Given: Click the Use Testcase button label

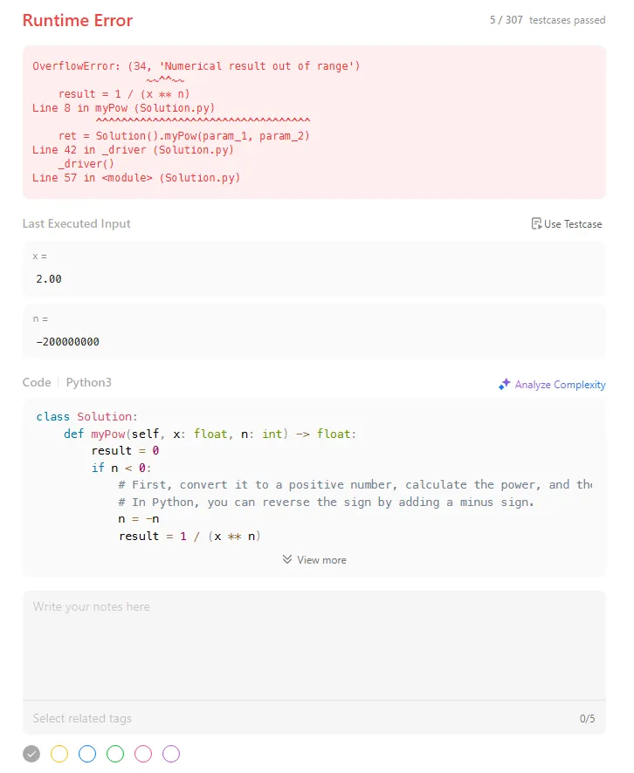Looking at the screenshot, I should (573, 224).
